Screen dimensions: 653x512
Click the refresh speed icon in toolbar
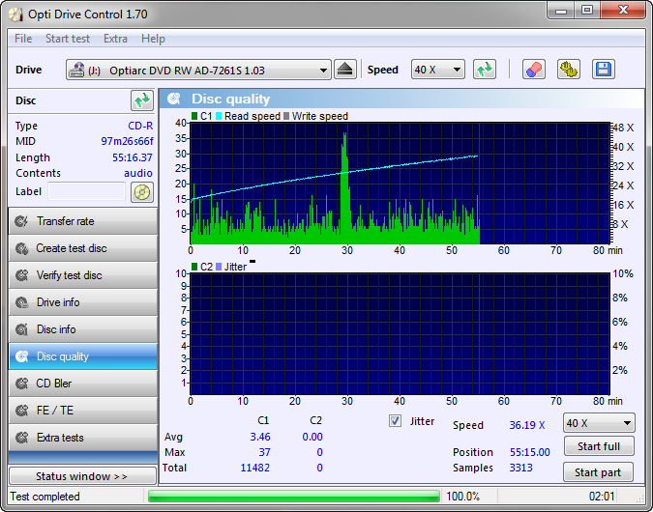[485, 70]
